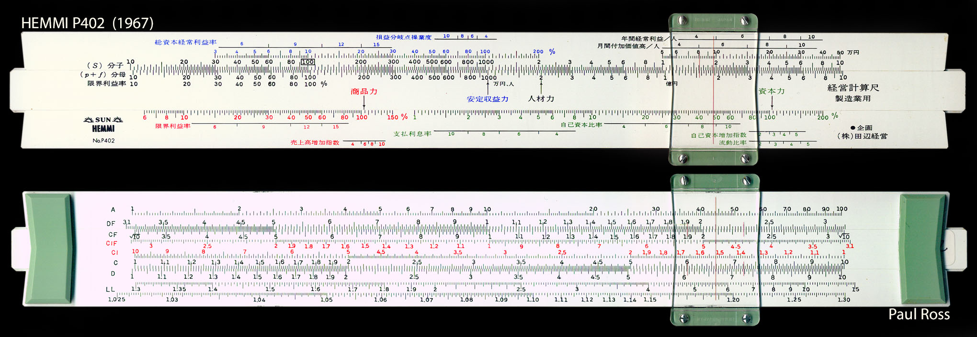Click the red hairline on the back cursor
The width and height of the screenshot is (977, 337).
click(716, 248)
